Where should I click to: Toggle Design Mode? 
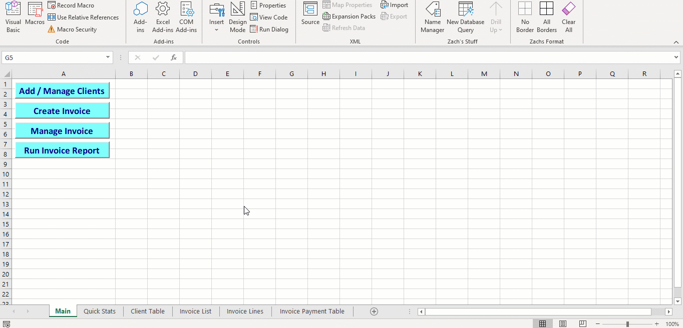(238, 17)
